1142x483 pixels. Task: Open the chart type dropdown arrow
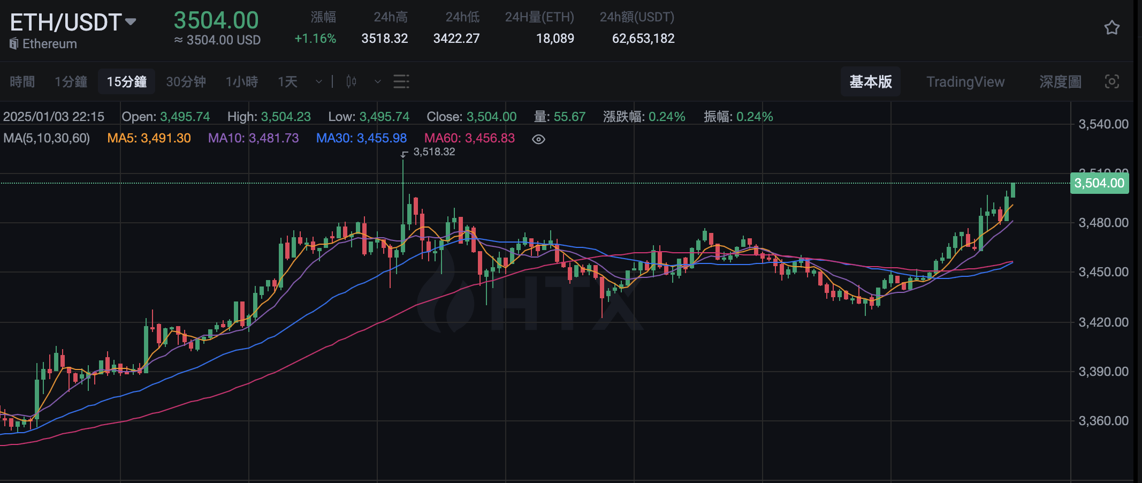(x=377, y=81)
